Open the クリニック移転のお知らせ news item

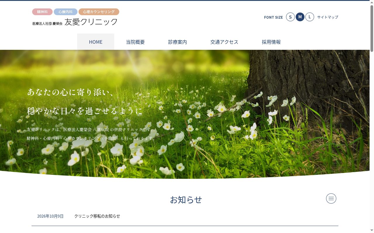click(97, 216)
